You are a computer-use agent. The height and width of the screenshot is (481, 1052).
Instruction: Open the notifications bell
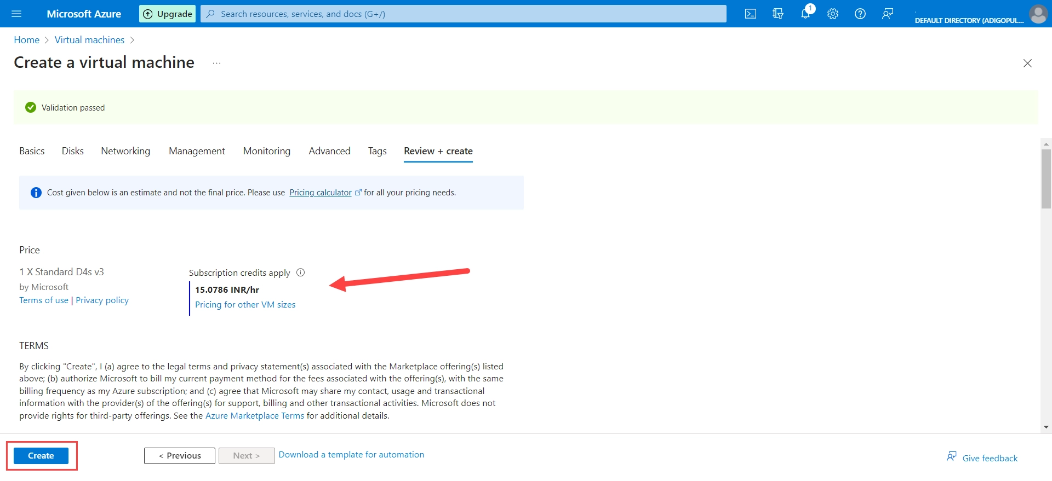click(x=805, y=14)
